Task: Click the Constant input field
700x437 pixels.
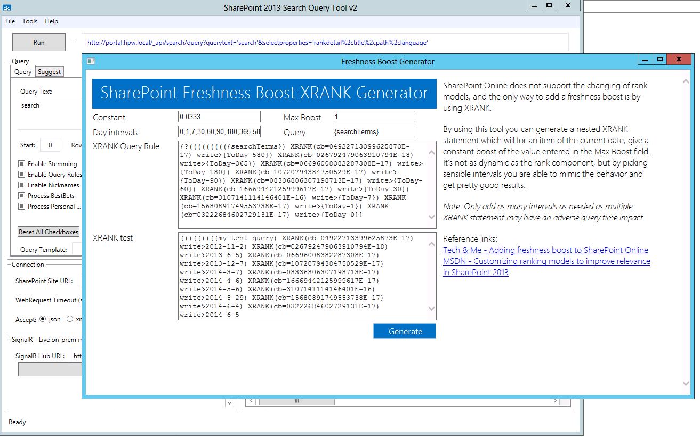Action: [219, 117]
